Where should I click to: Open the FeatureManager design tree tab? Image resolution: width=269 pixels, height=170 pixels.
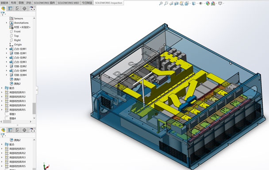3,8
